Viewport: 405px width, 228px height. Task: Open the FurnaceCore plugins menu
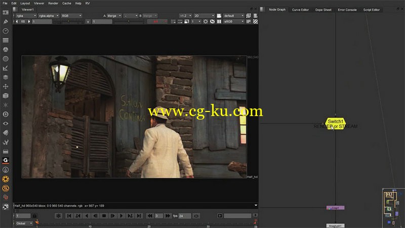[6, 170]
